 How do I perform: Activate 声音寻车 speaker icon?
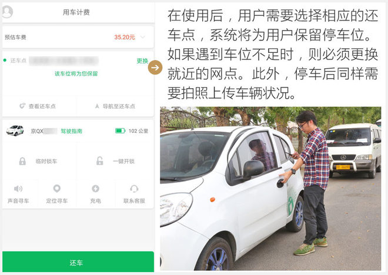tap(18, 189)
